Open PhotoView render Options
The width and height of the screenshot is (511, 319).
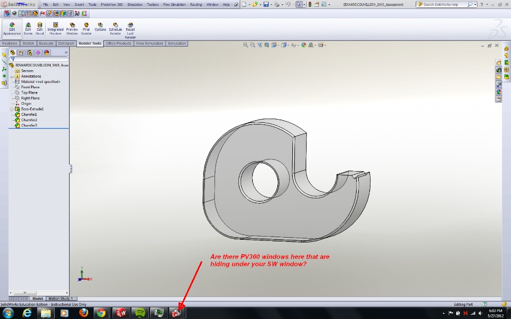pyautogui.click(x=100, y=27)
